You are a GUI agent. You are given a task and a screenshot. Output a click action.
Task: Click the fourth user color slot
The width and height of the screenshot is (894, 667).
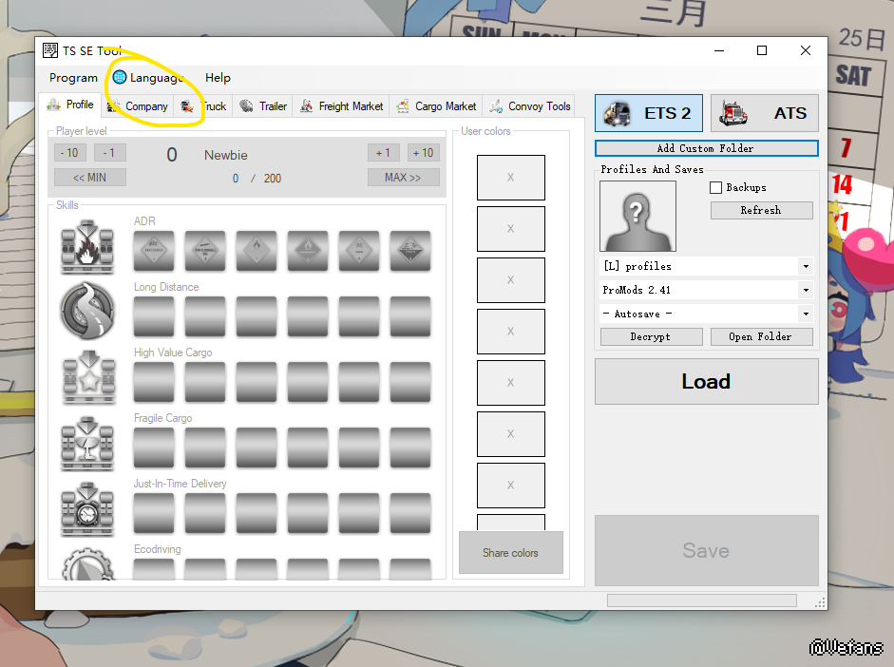511,332
